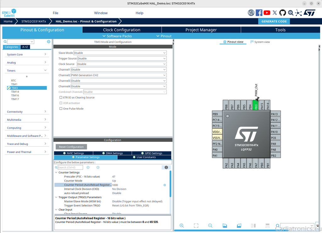Open the YouTube channel link

[267, 13]
